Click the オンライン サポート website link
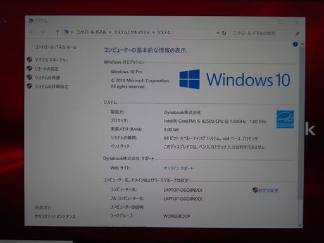Screen dimensions: 324x243 pos(178,168)
